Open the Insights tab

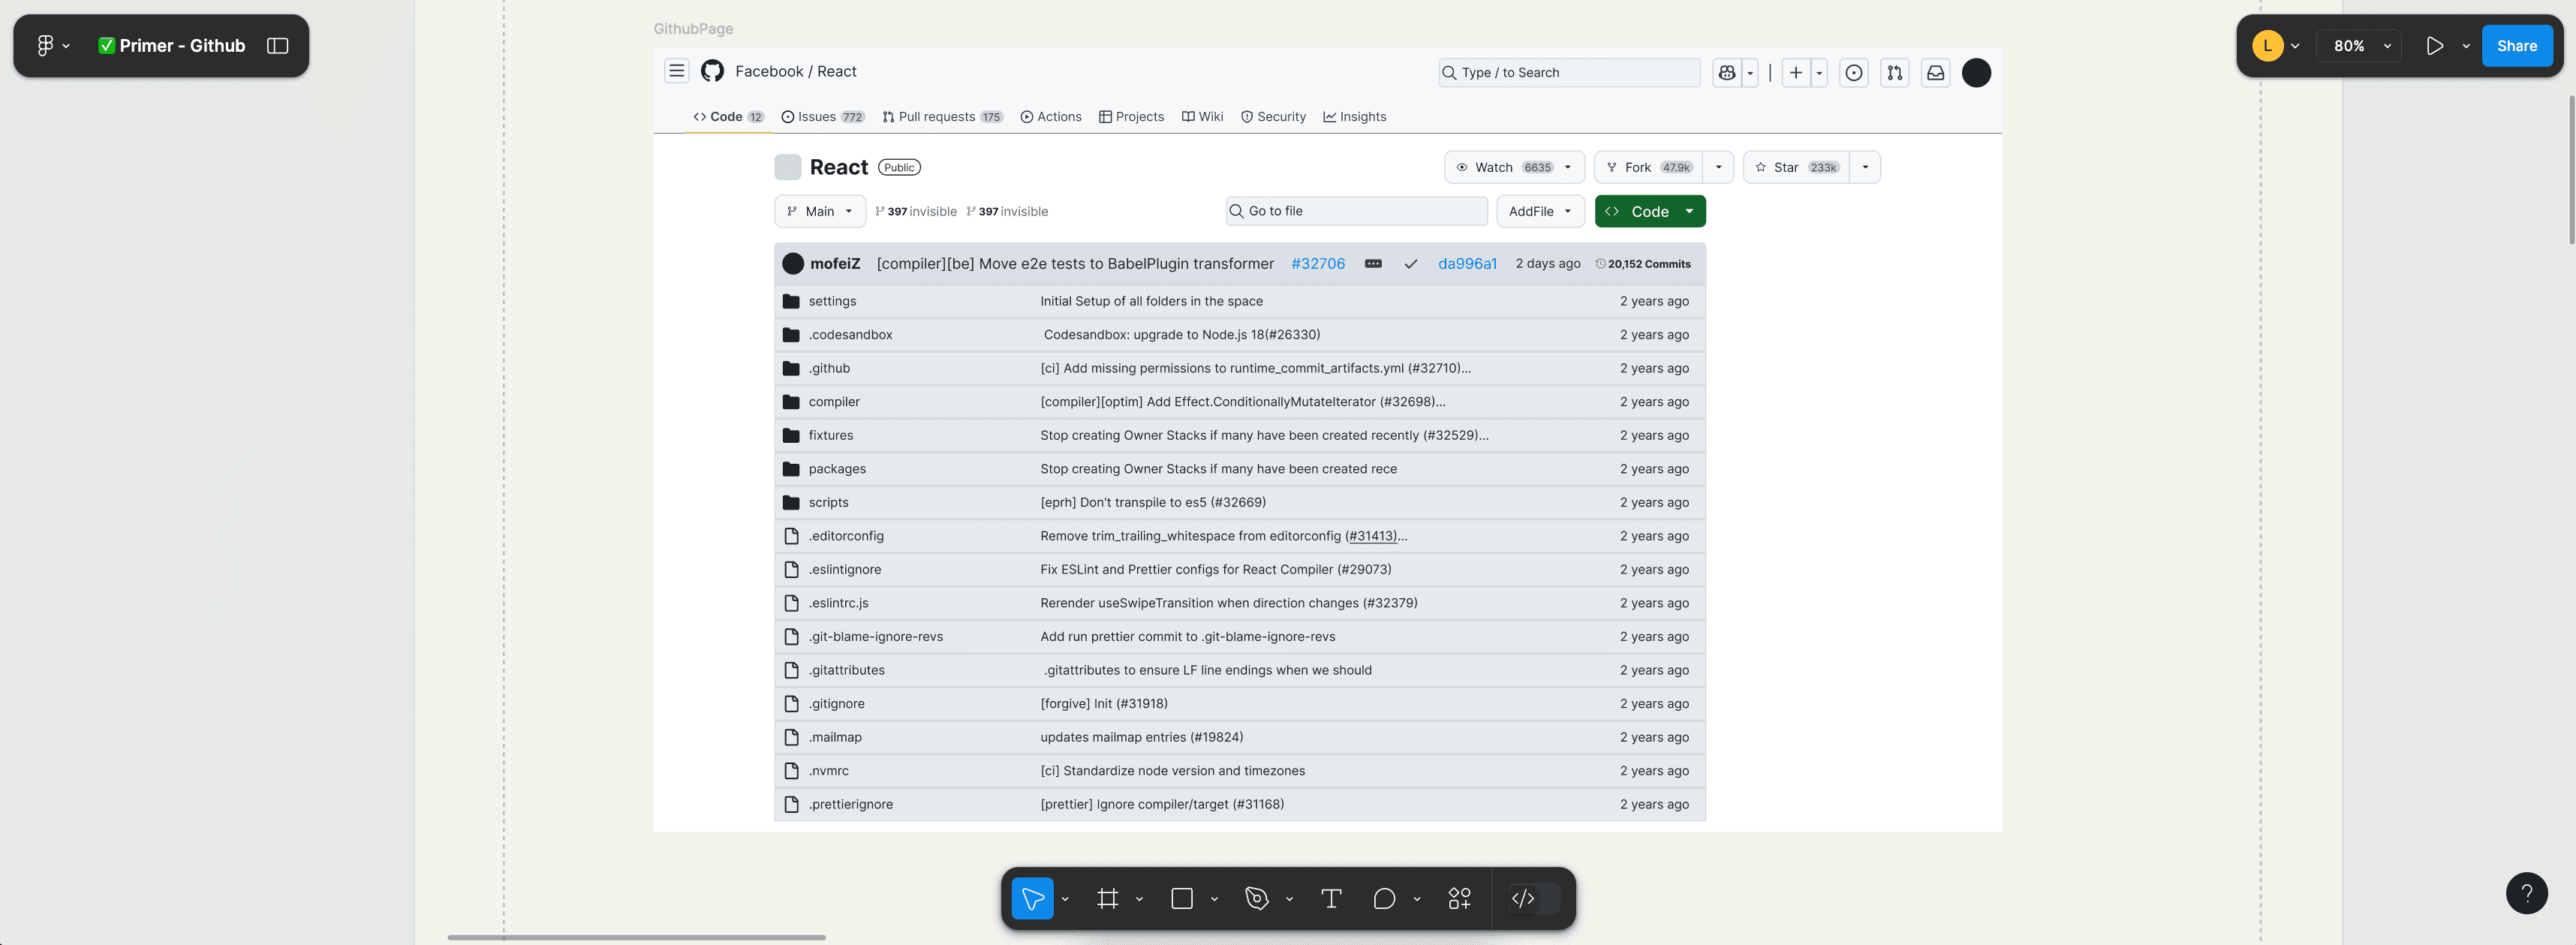coord(1355,117)
